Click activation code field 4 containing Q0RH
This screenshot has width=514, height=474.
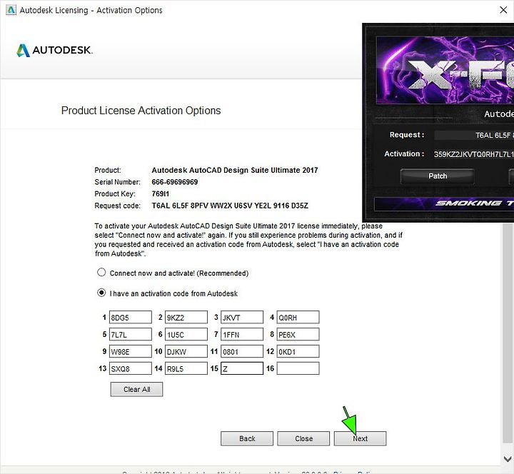298,318
